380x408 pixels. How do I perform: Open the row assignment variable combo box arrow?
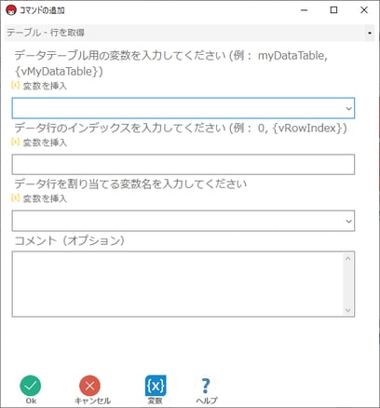point(348,221)
